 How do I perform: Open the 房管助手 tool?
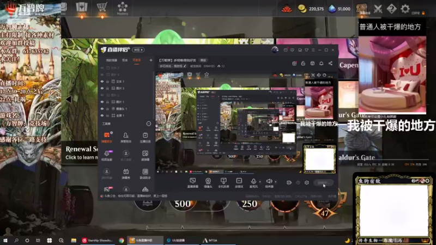tap(126, 137)
